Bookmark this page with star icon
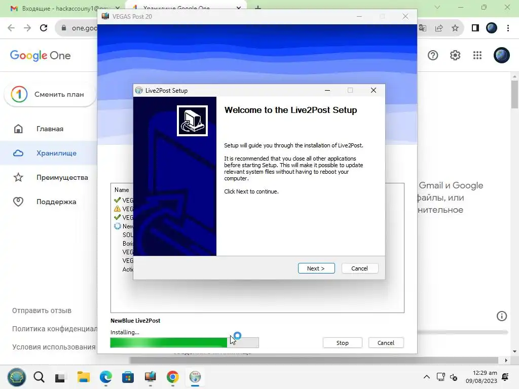Viewport: 519px width, 389px height. 455,28
